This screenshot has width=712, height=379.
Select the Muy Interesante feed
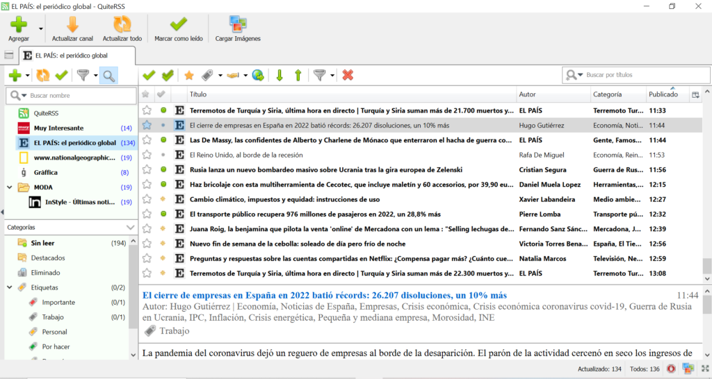pyautogui.click(x=58, y=128)
